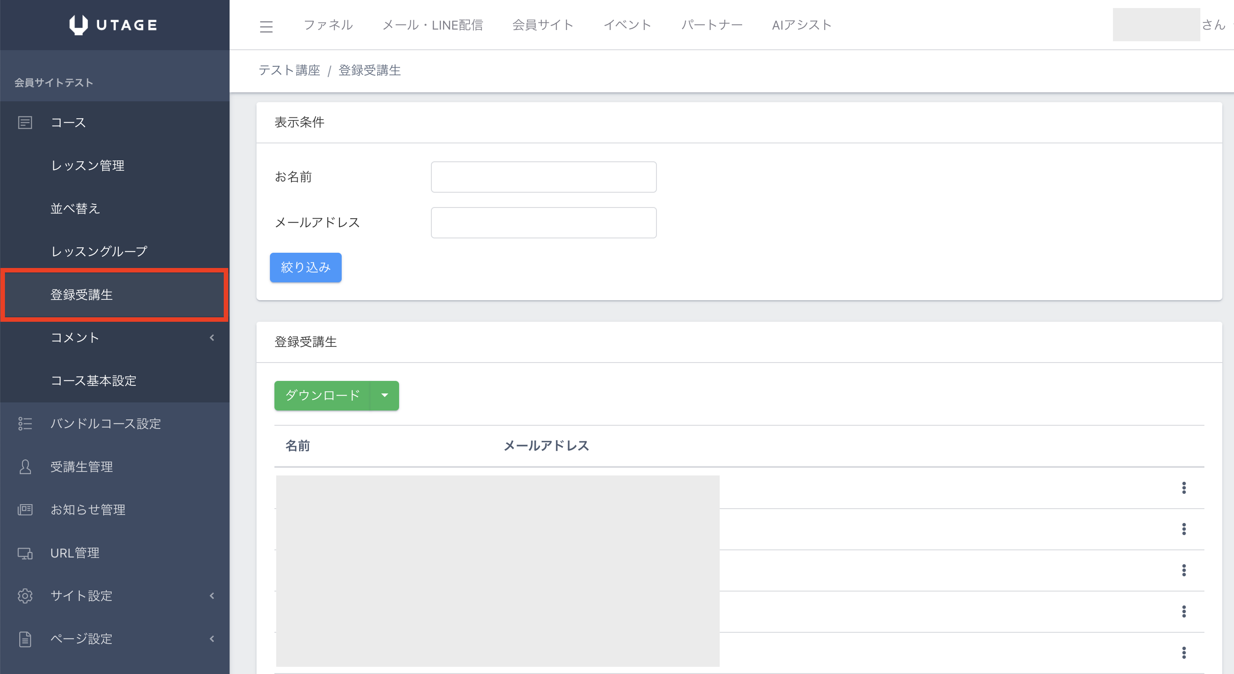Click the バンドルコース設定 icon
The height and width of the screenshot is (674, 1234).
coord(25,423)
